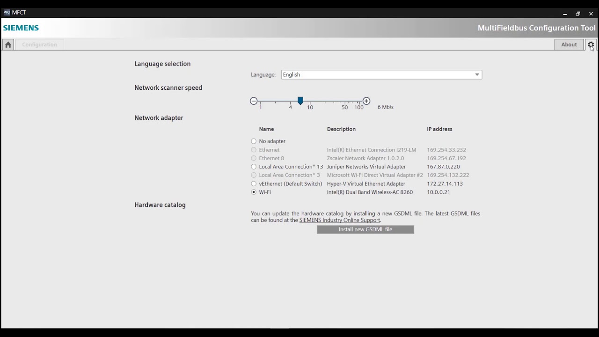Close the MFCT window
The width and height of the screenshot is (599, 337).
(x=591, y=14)
